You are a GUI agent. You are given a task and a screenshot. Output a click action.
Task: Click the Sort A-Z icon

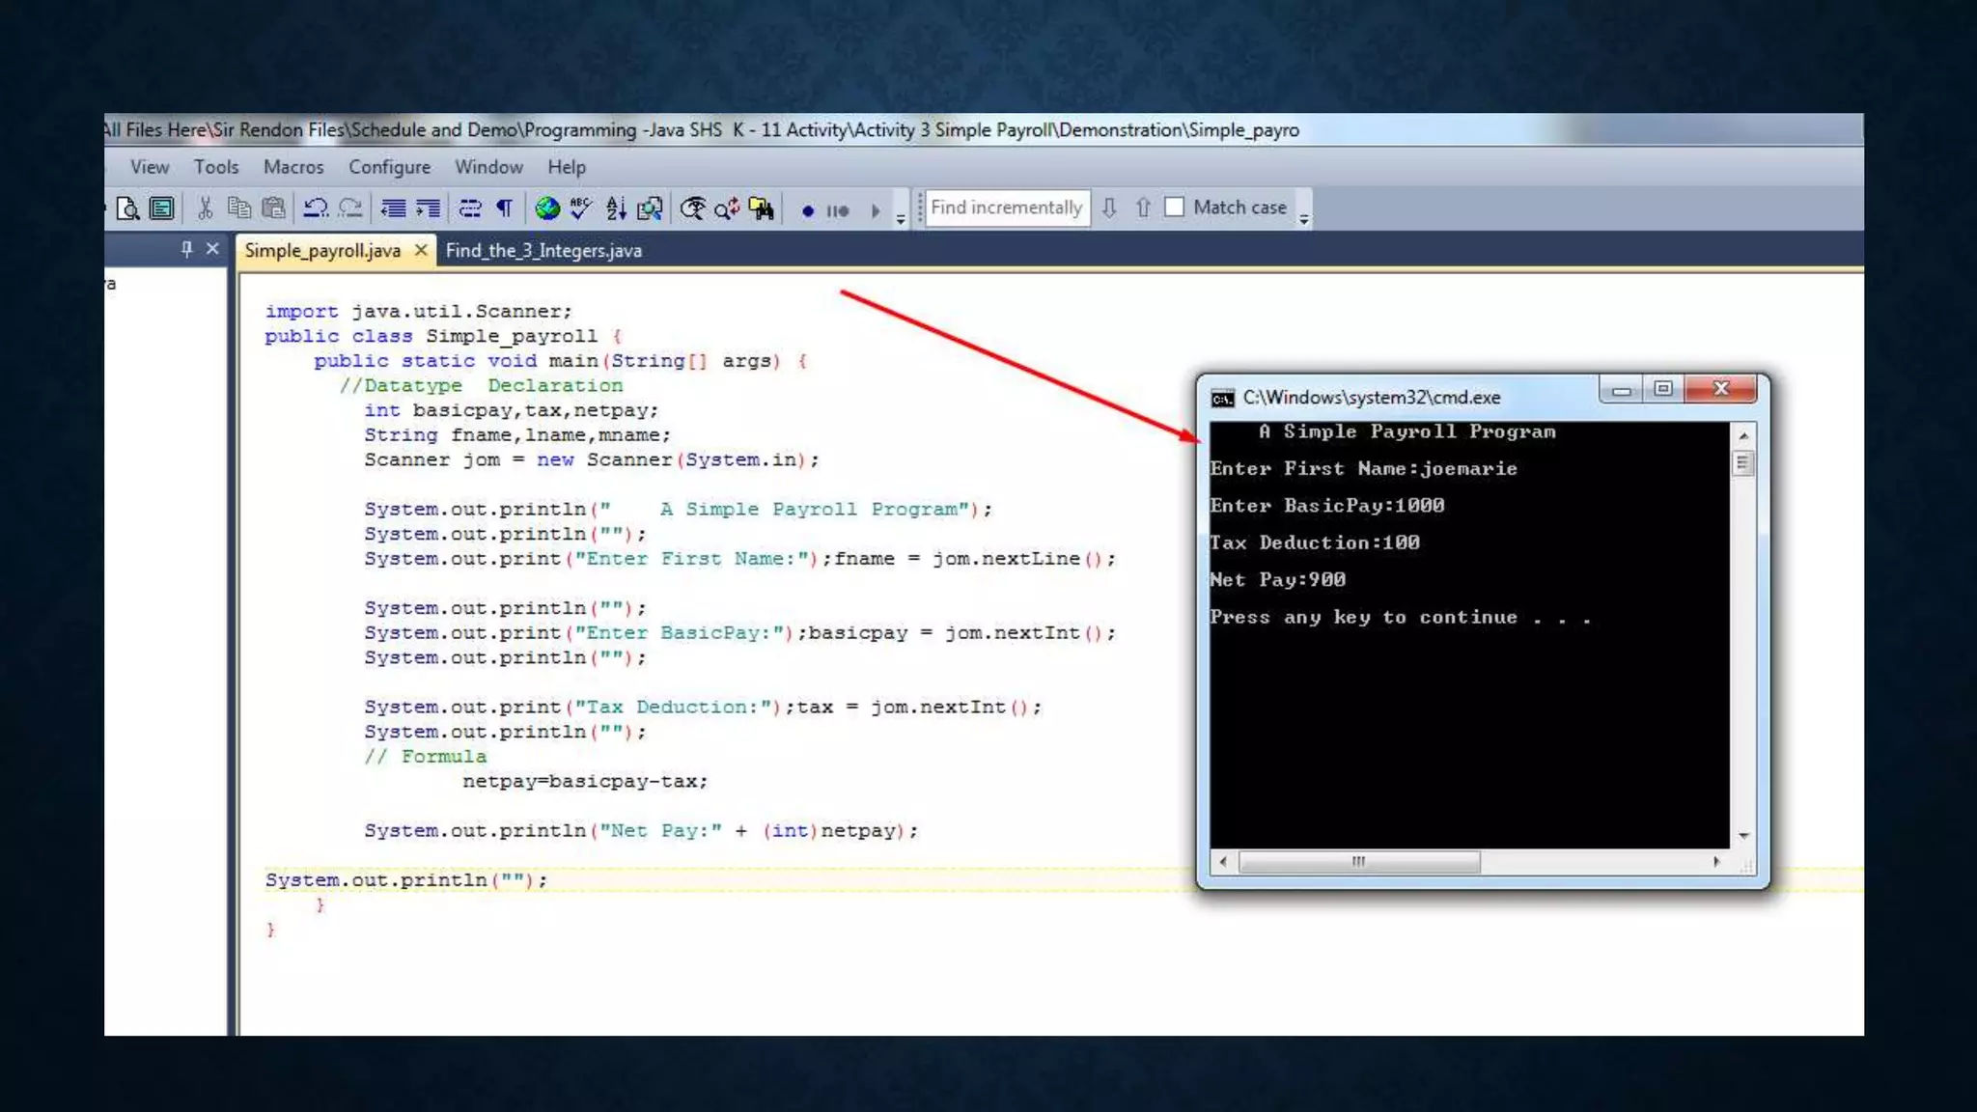616,208
